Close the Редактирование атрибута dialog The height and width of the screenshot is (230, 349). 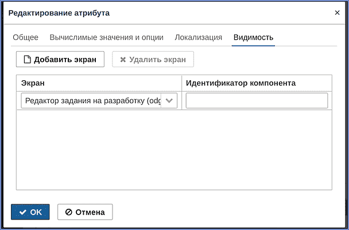[337, 13]
